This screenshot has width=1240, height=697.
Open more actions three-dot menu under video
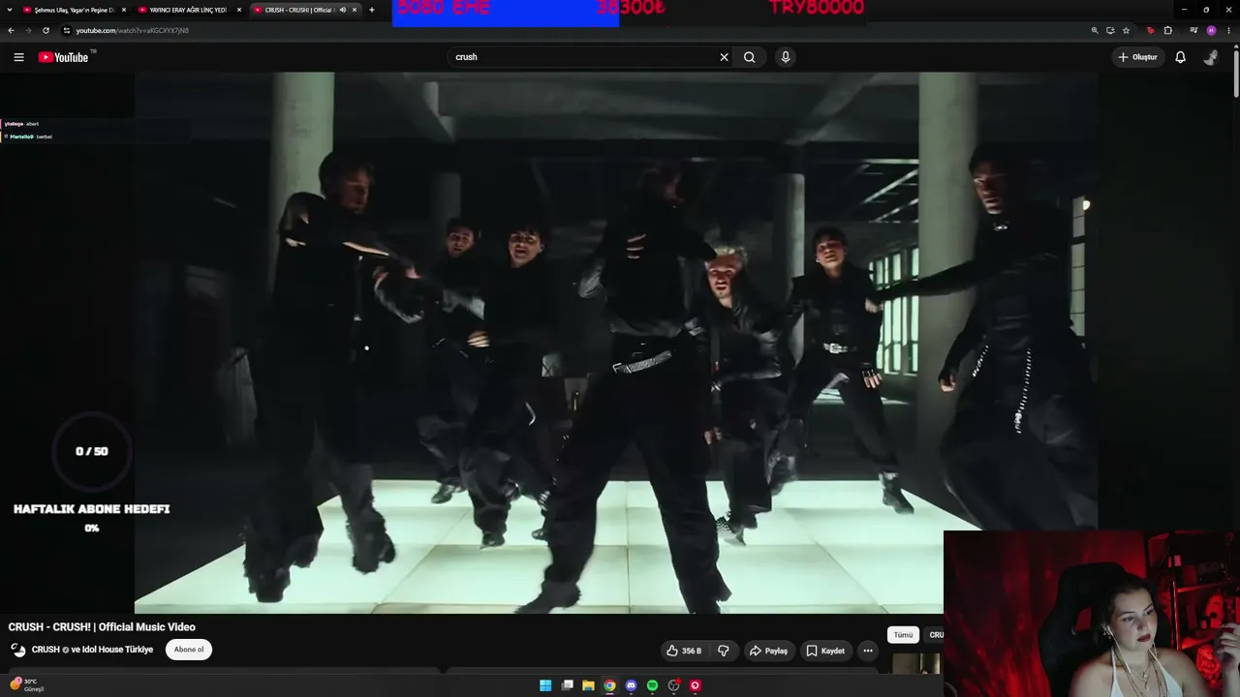[868, 651]
